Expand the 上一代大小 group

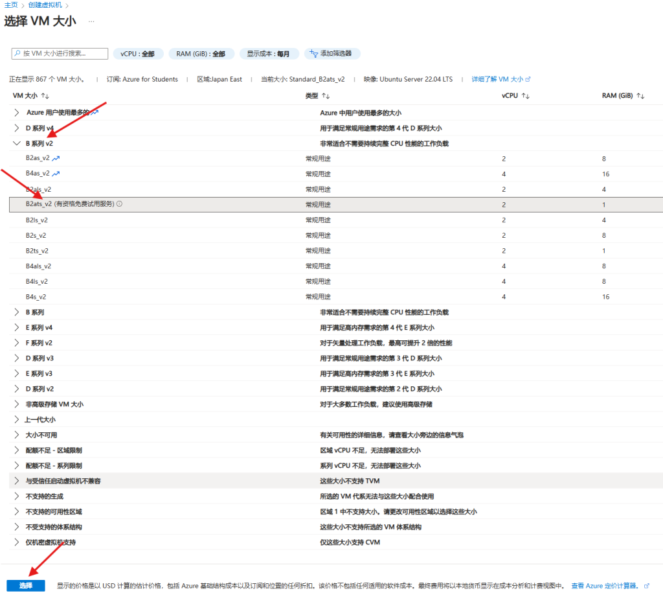17,419
